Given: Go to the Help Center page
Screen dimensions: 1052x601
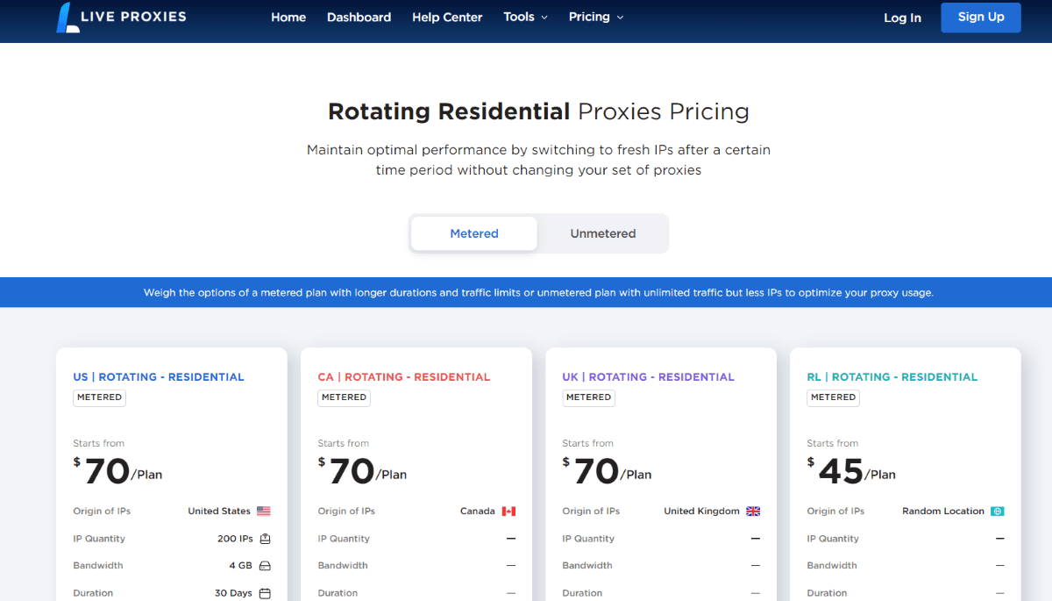Looking at the screenshot, I should click(447, 17).
